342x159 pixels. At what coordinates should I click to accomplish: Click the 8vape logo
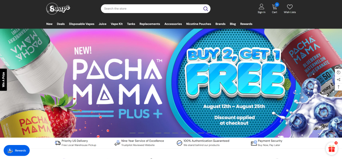[x=58, y=9]
